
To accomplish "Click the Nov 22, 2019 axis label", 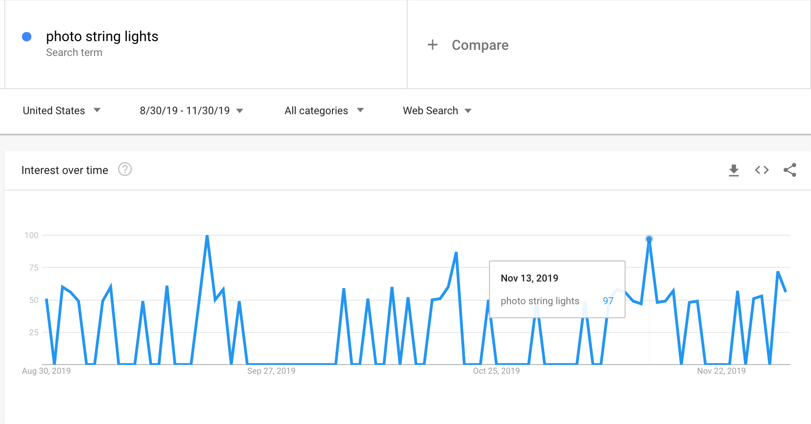I will tap(721, 371).
